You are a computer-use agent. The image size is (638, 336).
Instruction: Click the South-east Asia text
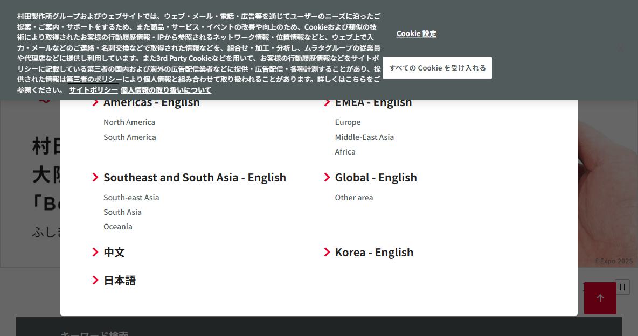[131, 197]
